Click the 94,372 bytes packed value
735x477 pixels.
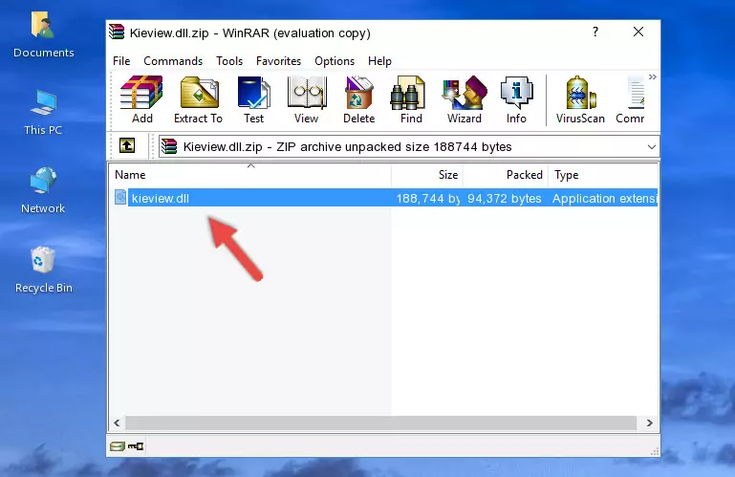[x=505, y=199]
